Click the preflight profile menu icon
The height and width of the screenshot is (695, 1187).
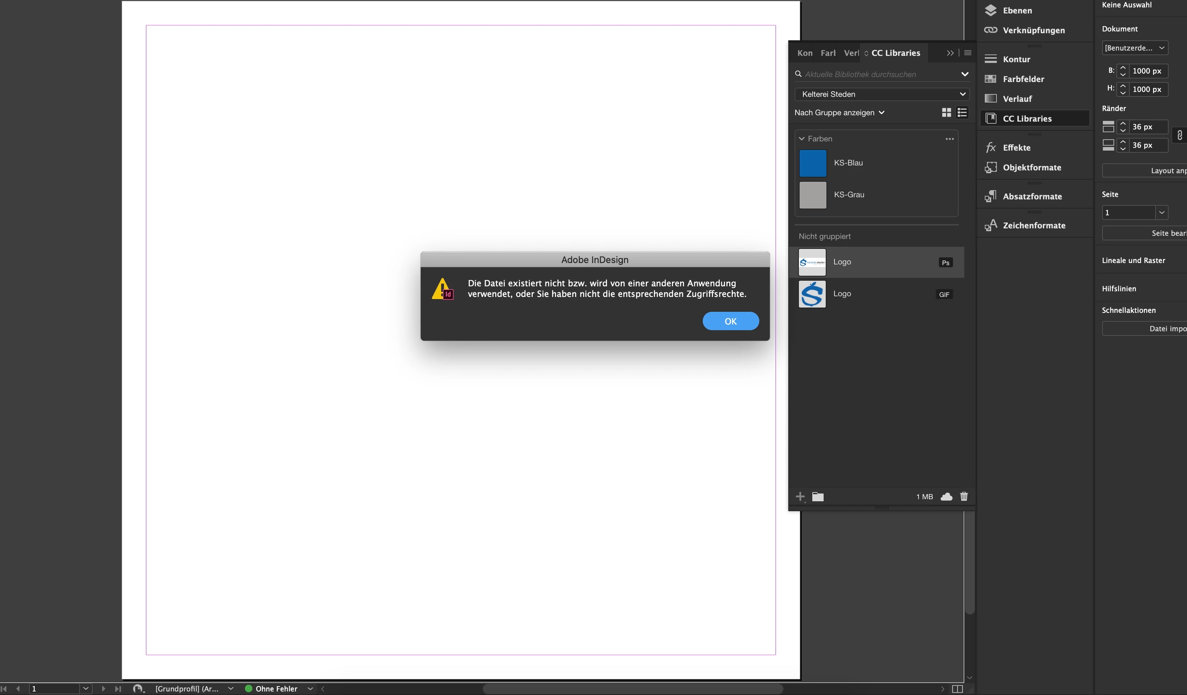click(x=139, y=689)
